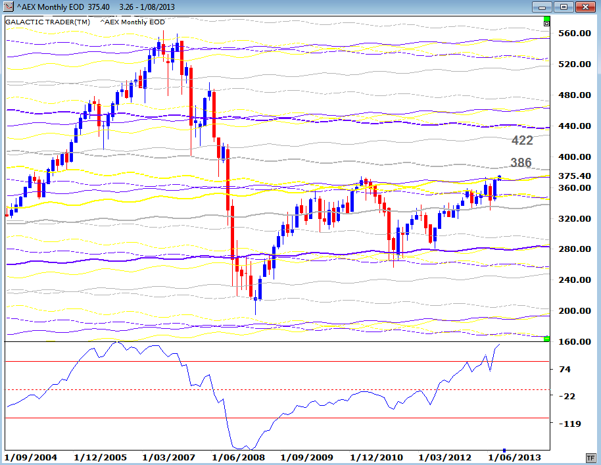Click the 1/06/2008 date label
This screenshot has width=601, height=465.
point(238,457)
